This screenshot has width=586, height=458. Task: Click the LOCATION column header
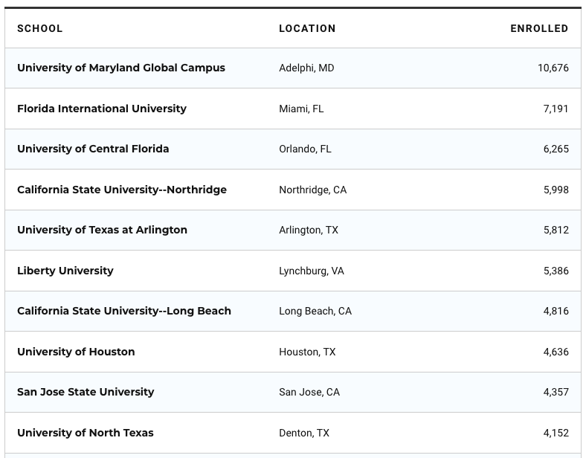point(307,28)
